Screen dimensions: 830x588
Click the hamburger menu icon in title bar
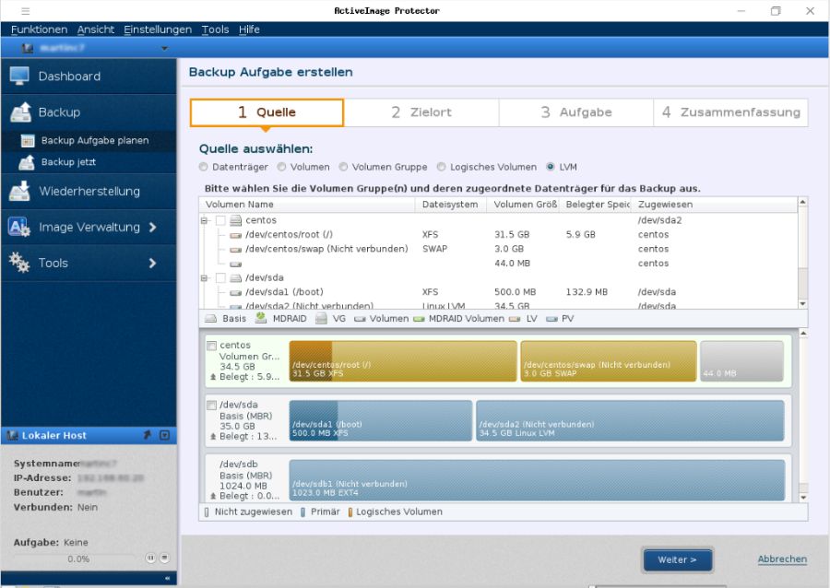tap(26, 10)
